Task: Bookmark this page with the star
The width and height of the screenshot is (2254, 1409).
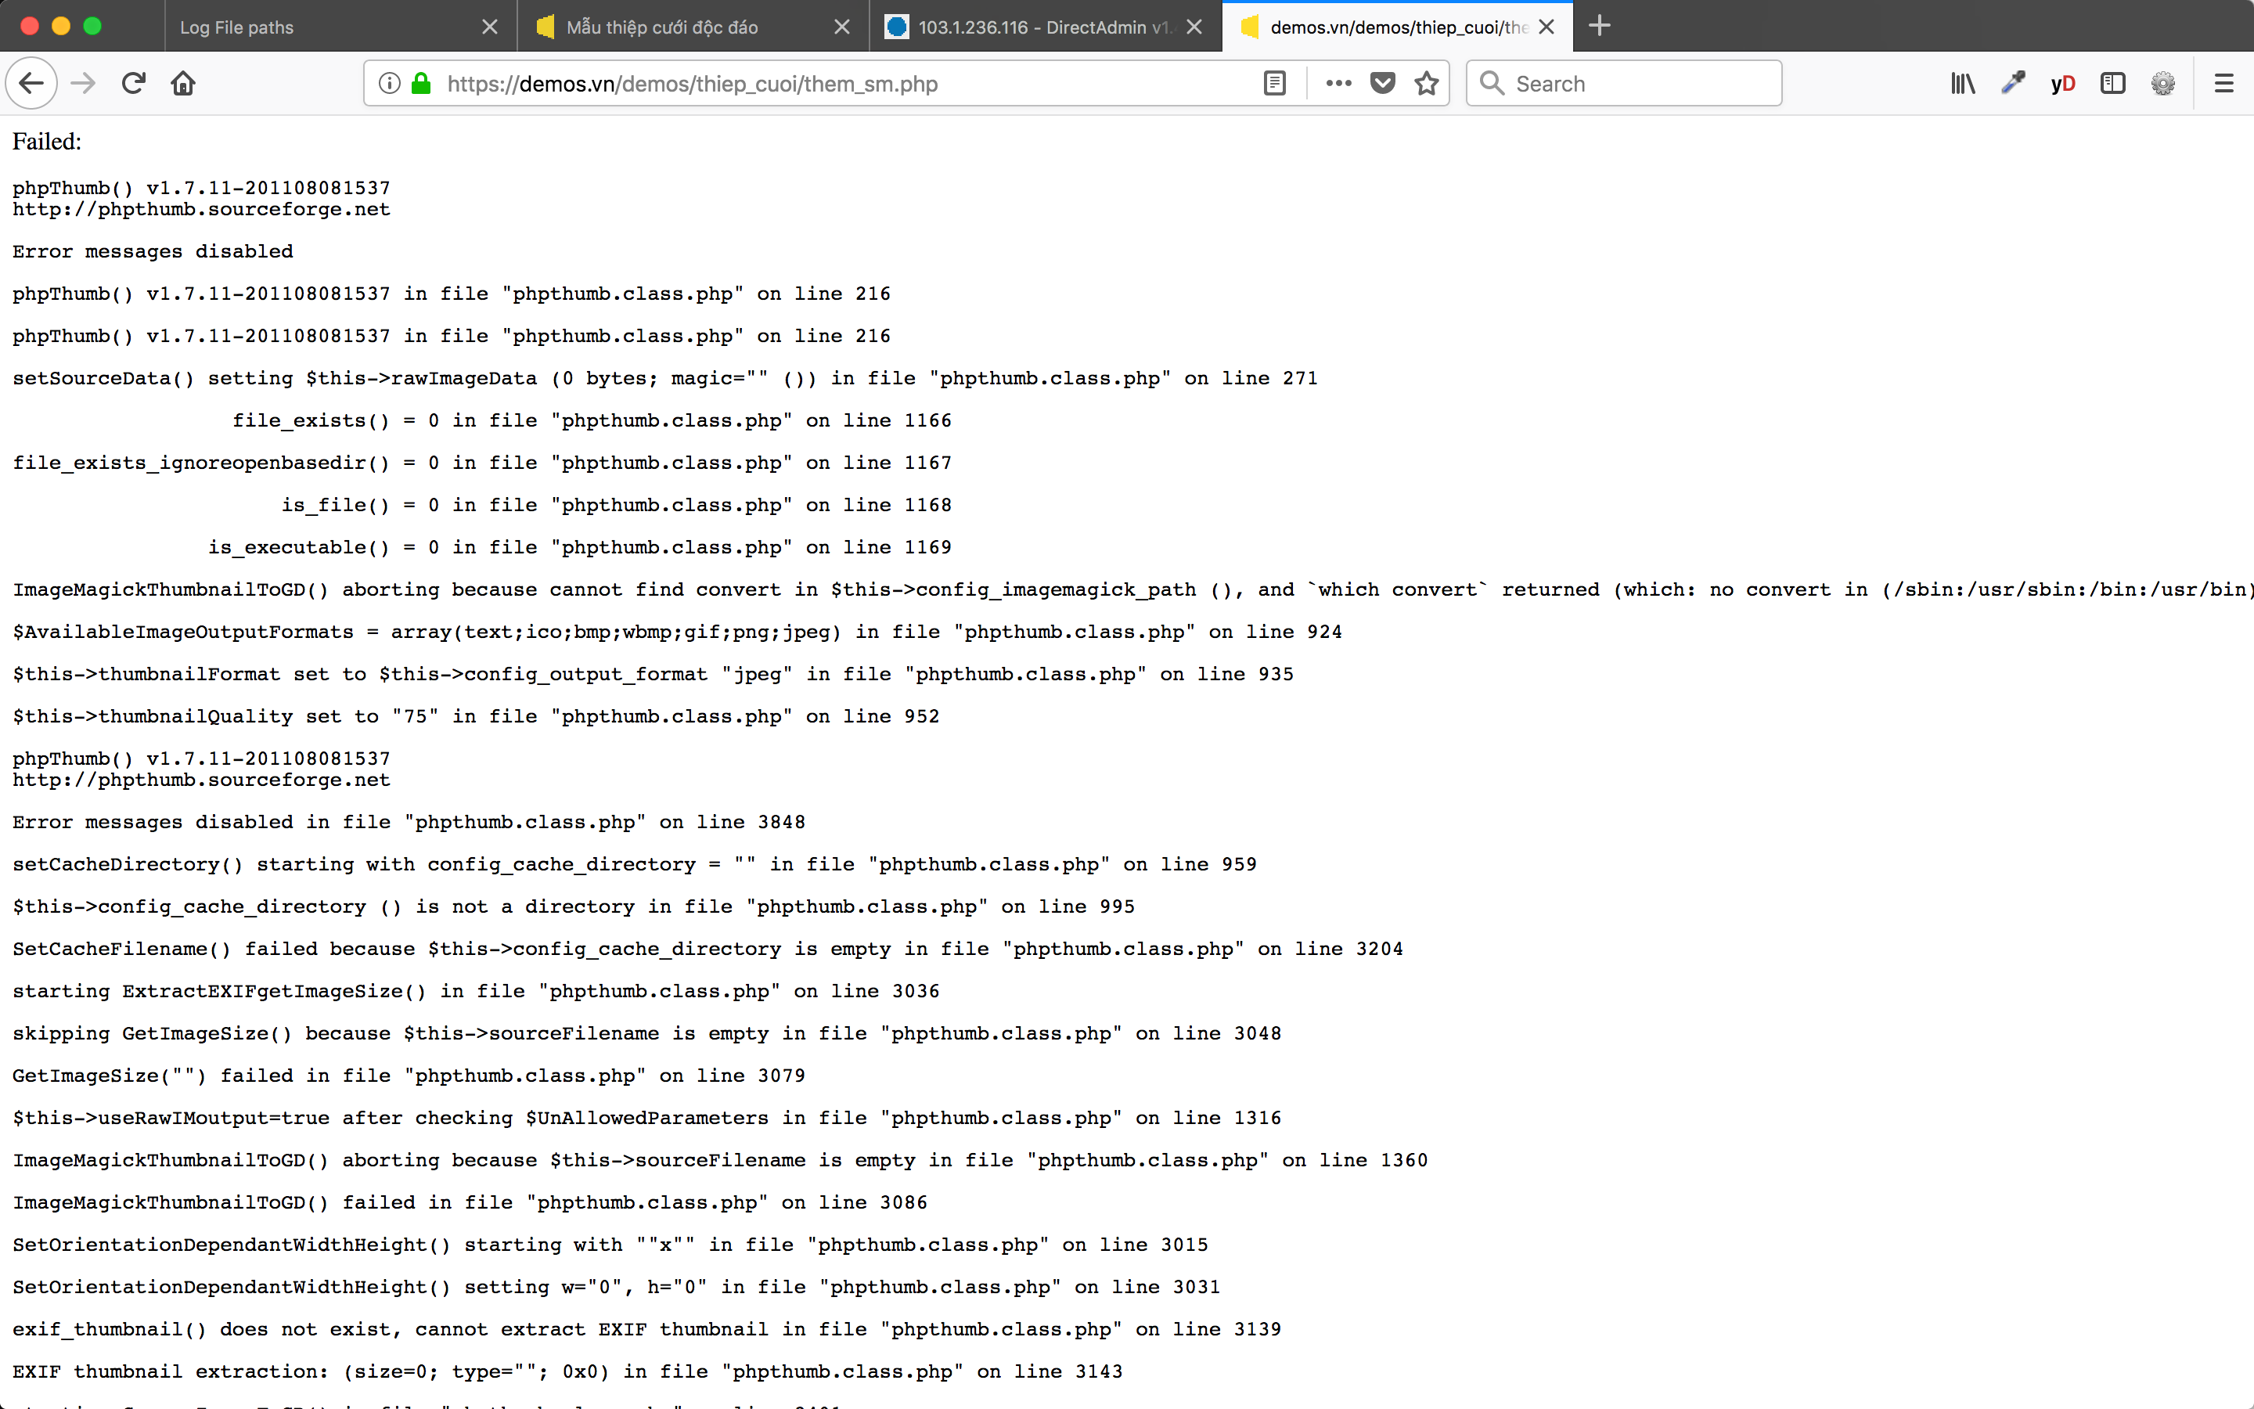Action: [1427, 84]
